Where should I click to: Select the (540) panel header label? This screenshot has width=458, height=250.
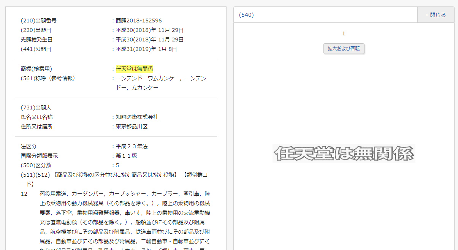pyautogui.click(x=246, y=15)
